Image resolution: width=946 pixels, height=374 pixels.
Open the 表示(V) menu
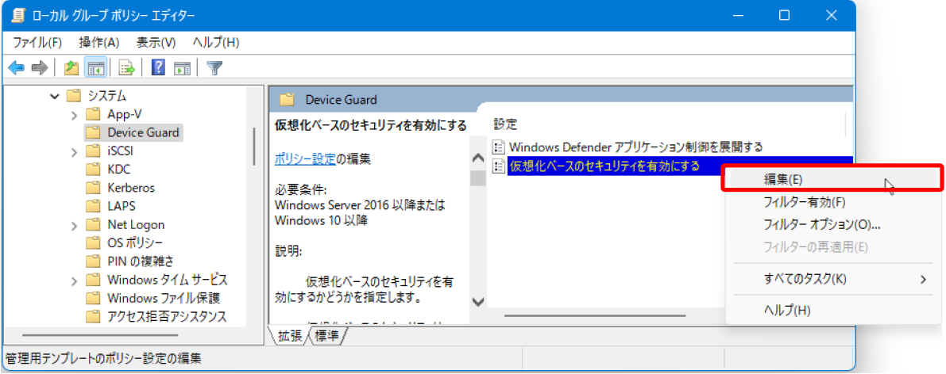(156, 43)
